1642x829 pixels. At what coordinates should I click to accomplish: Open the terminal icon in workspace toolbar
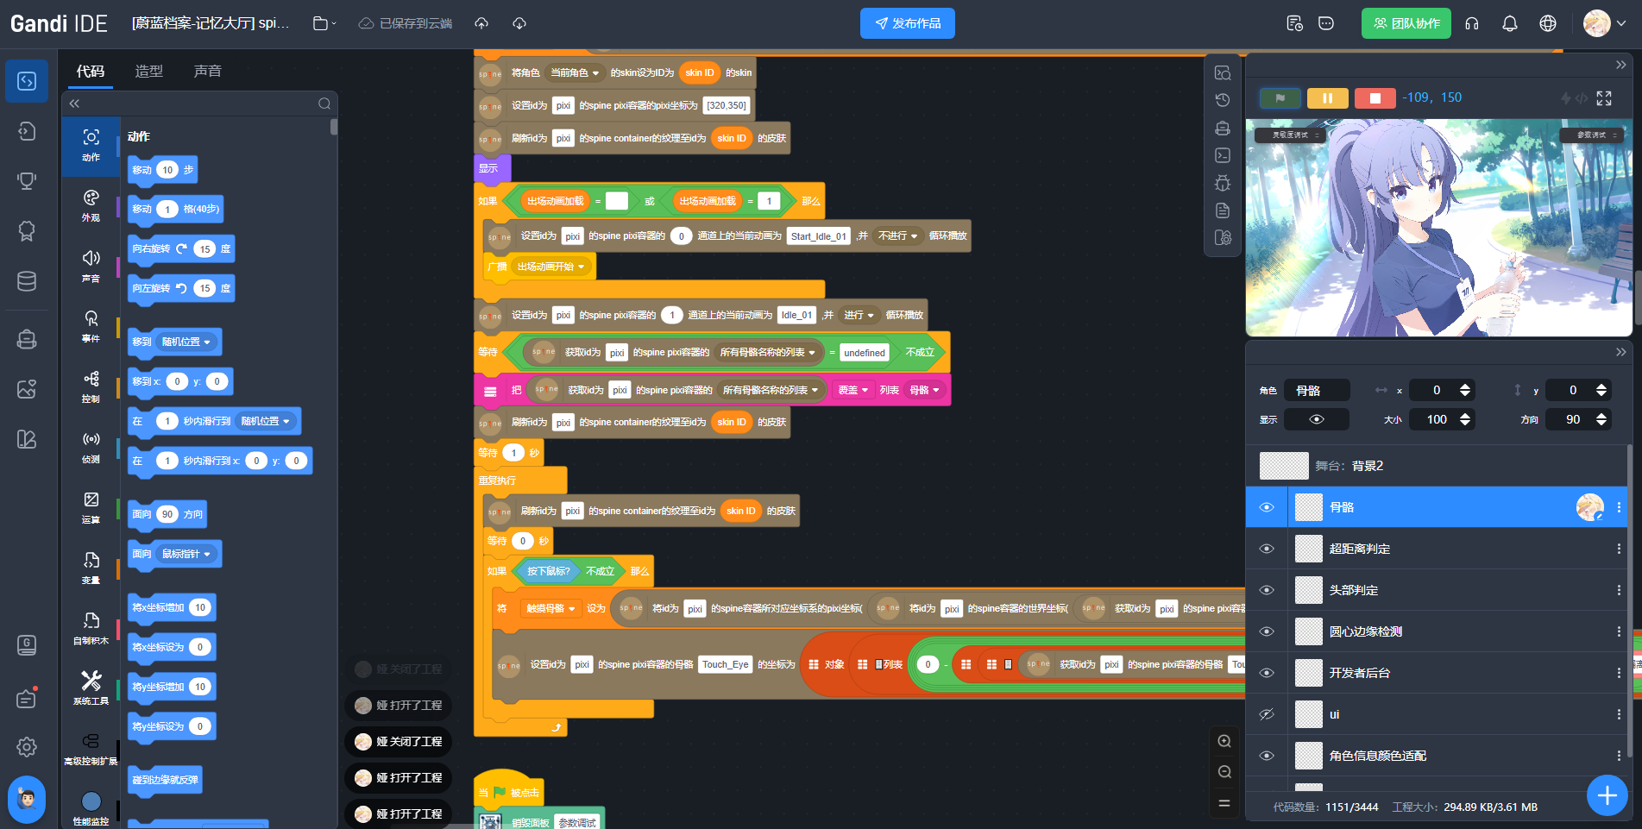click(x=1223, y=155)
